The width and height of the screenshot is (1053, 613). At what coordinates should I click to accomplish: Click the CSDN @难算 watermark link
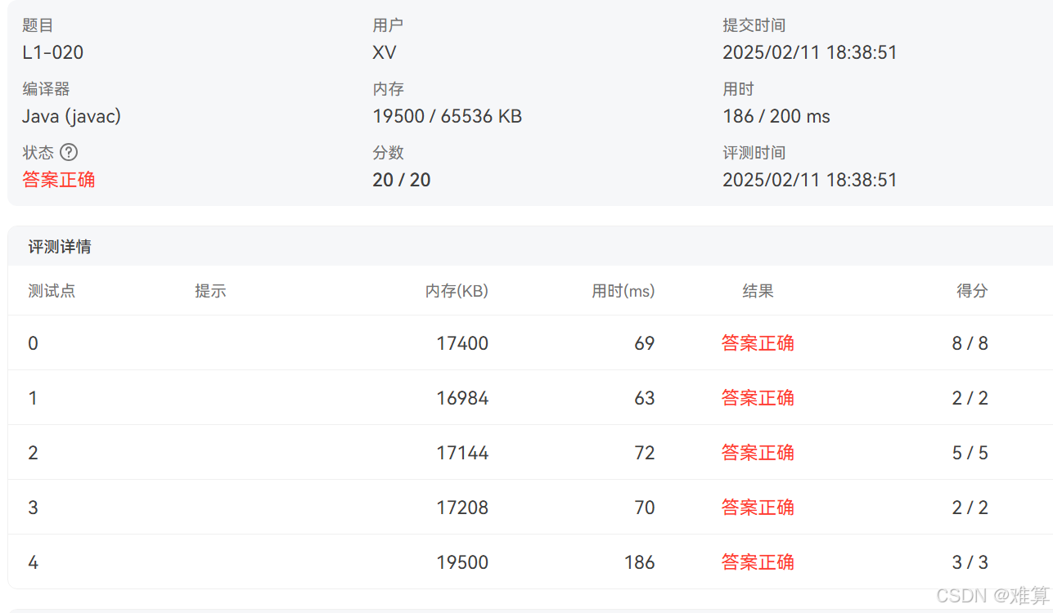[993, 597]
